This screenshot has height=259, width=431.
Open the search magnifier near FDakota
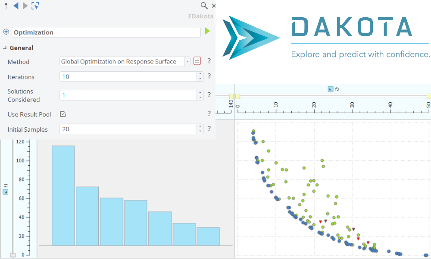205,6
